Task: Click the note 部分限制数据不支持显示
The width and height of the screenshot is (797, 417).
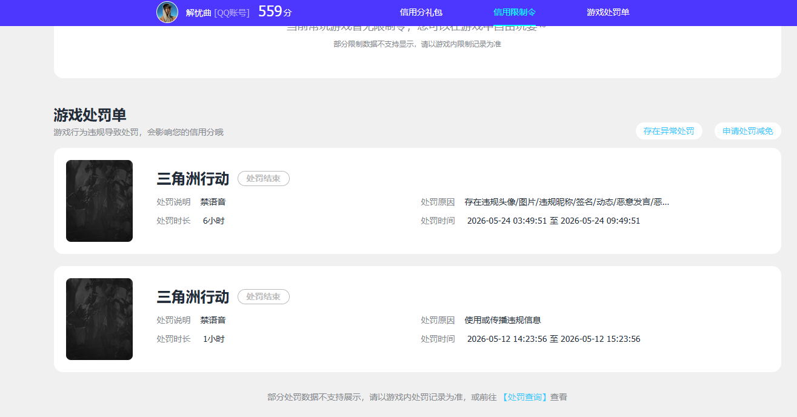Action: pyautogui.click(x=417, y=44)
